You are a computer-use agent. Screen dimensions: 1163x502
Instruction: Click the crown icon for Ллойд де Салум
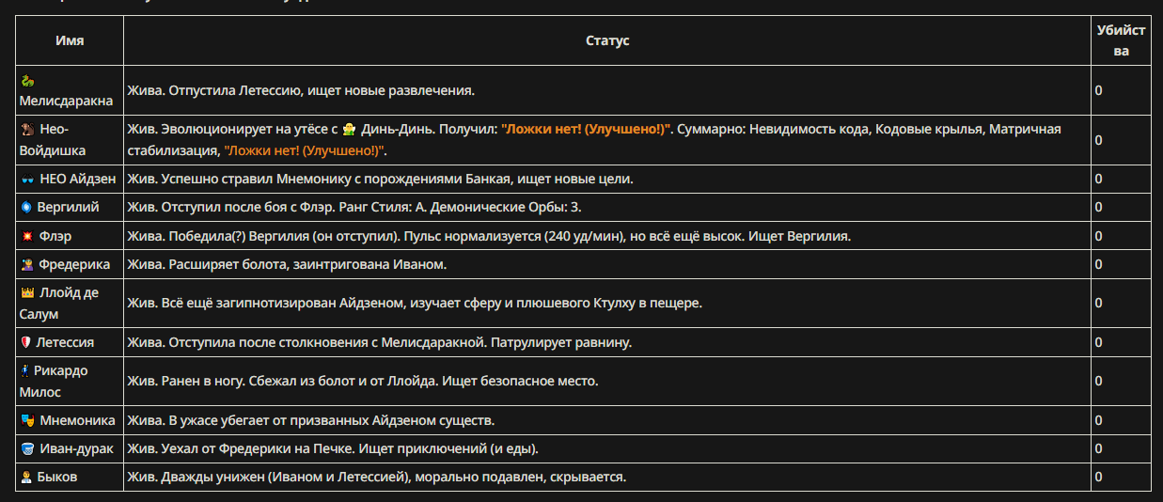click(x=26, y=293)
